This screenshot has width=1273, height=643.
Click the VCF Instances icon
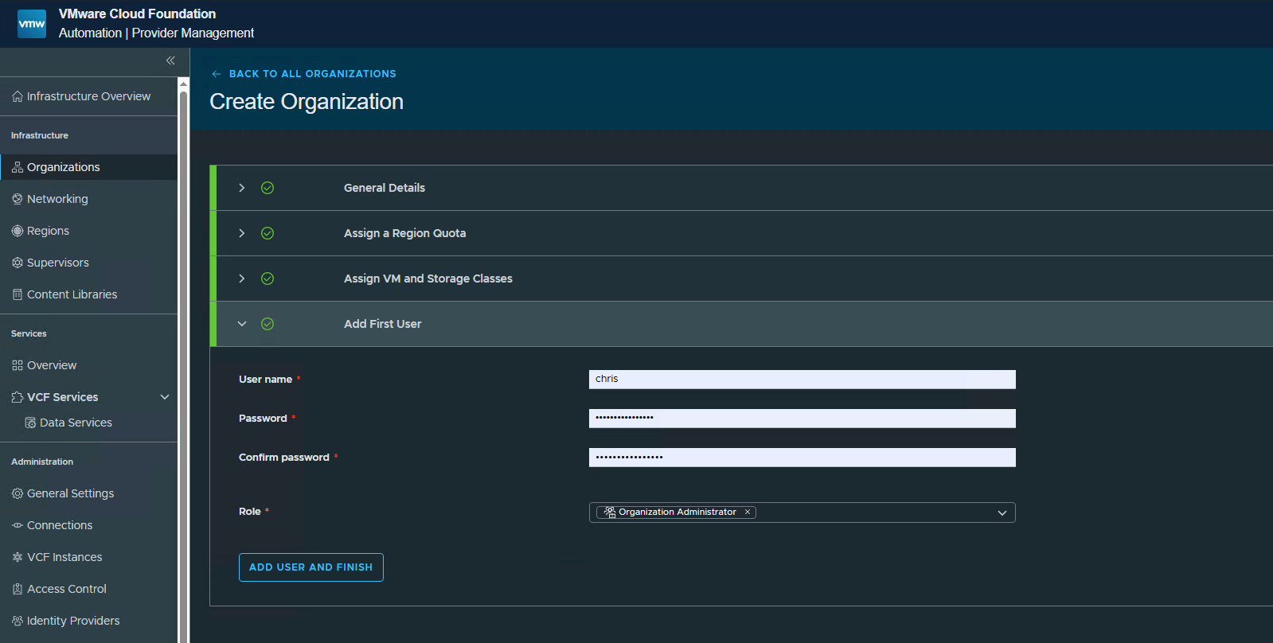coord(18,557)
